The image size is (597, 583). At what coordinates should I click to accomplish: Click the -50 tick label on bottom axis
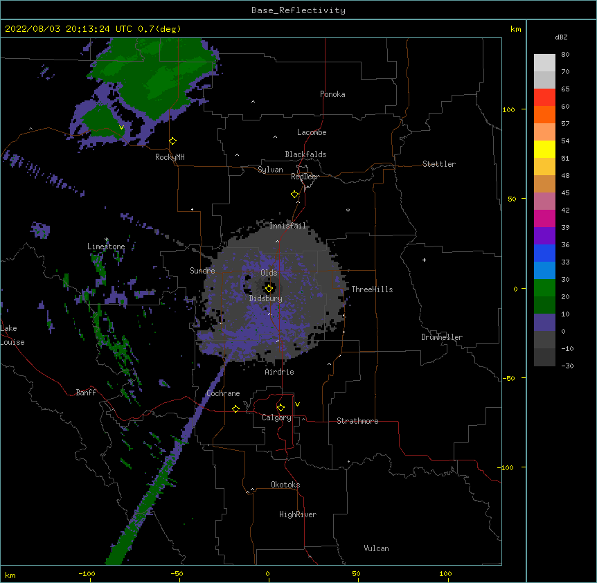click(177, 573)
